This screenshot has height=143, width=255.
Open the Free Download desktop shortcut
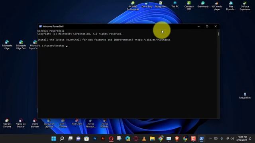pos(231,6)
